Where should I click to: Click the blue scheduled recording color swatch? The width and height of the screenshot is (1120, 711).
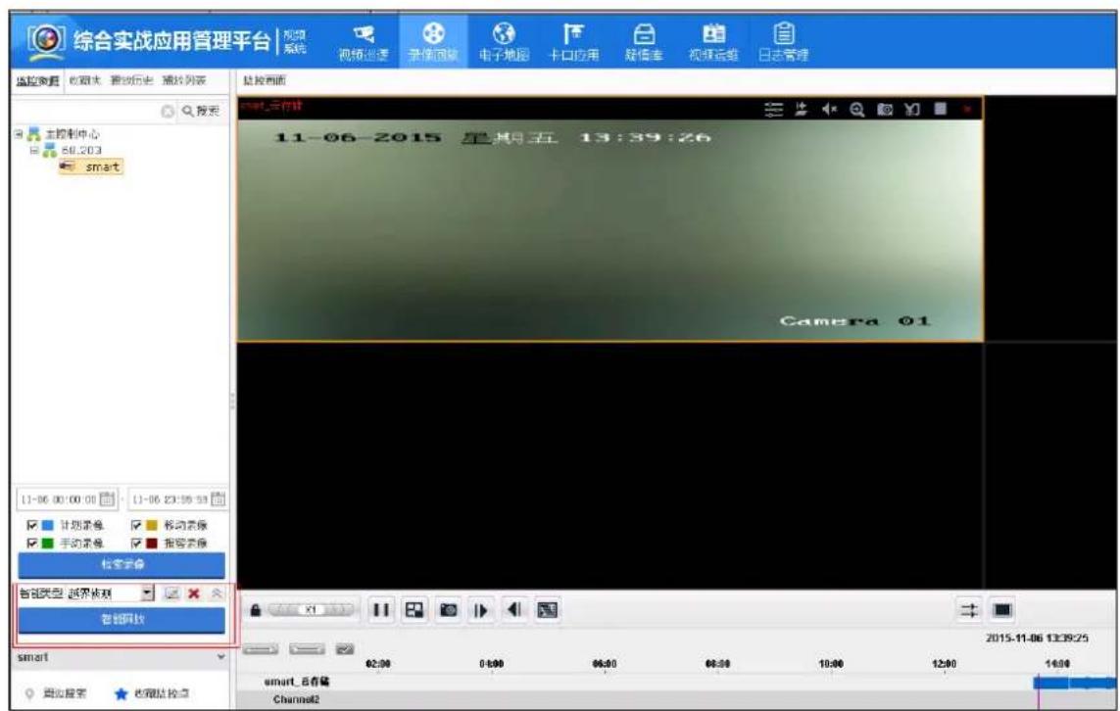47,525
